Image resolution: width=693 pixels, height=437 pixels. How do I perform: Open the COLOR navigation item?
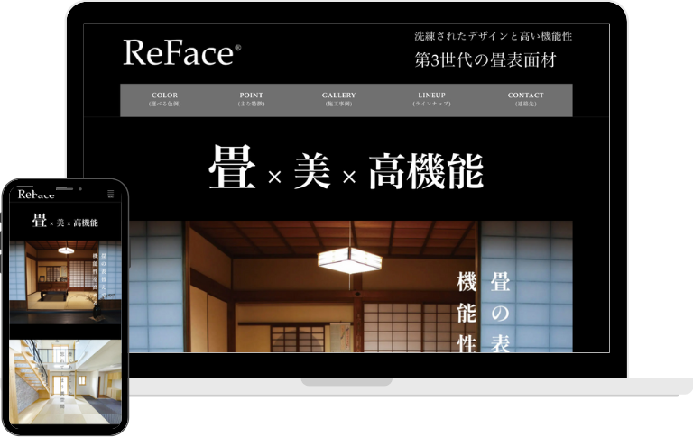tap(165, 99)
